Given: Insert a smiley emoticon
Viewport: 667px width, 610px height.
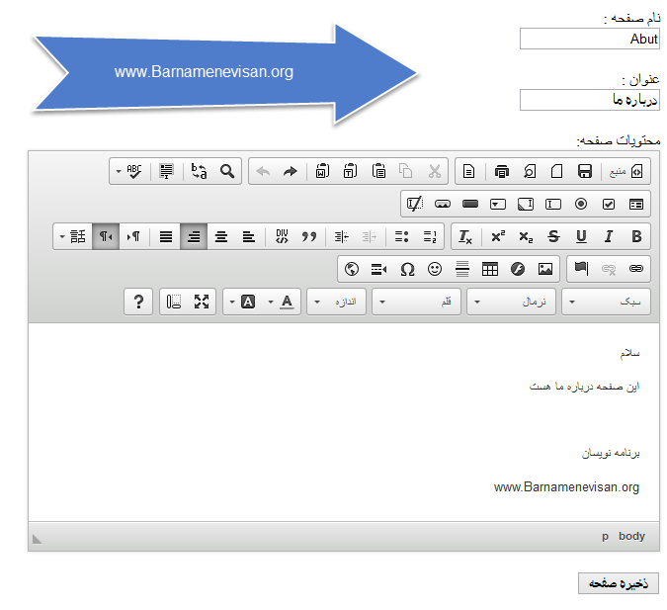Looking at the screenshot, I should click(x=435, y=269).
